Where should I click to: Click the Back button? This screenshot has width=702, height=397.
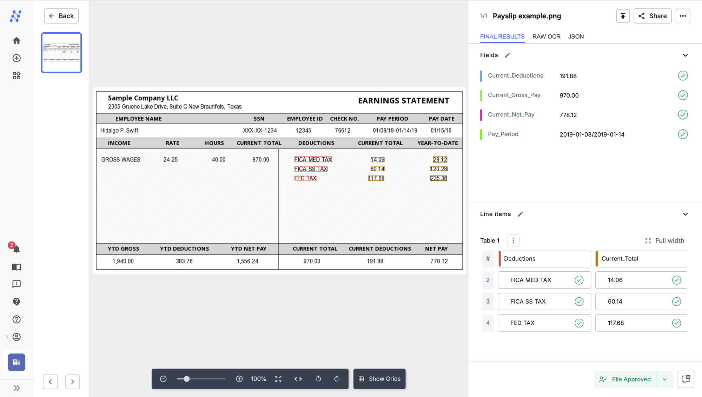click(x=61, y=16)
